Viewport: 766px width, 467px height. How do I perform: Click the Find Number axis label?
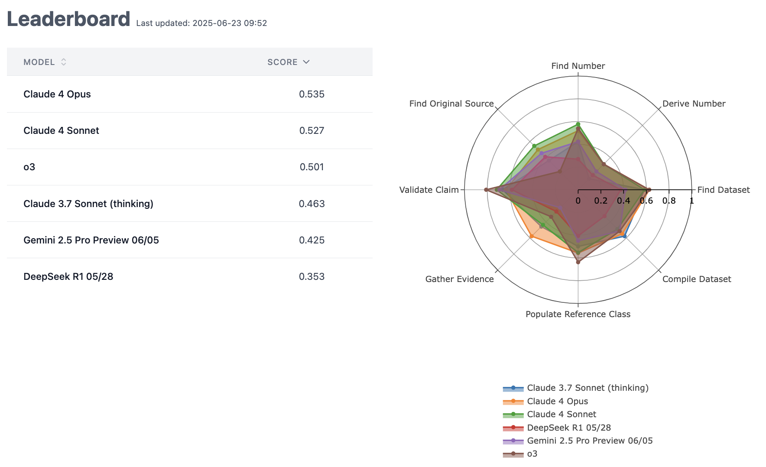pos(578,65)
